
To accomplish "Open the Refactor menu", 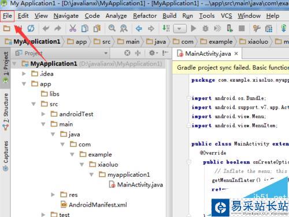I will pyautogui.click(x=145, y=16).
